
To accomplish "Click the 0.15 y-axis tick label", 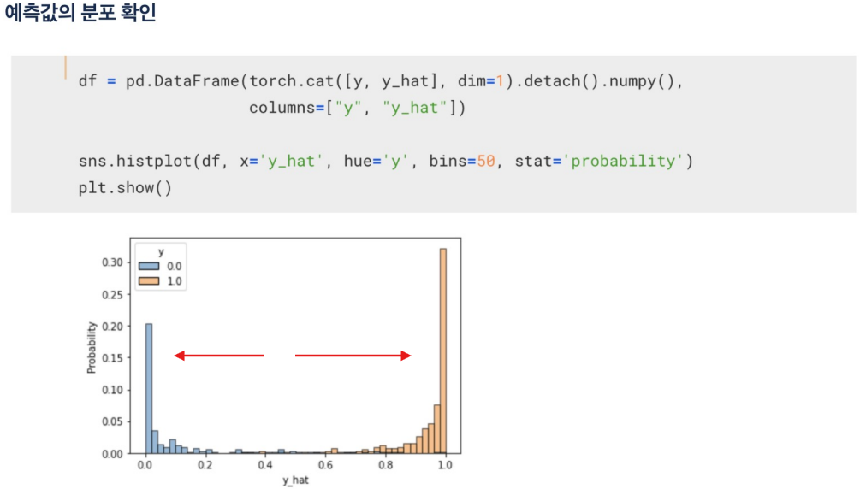I will (112, 358).
